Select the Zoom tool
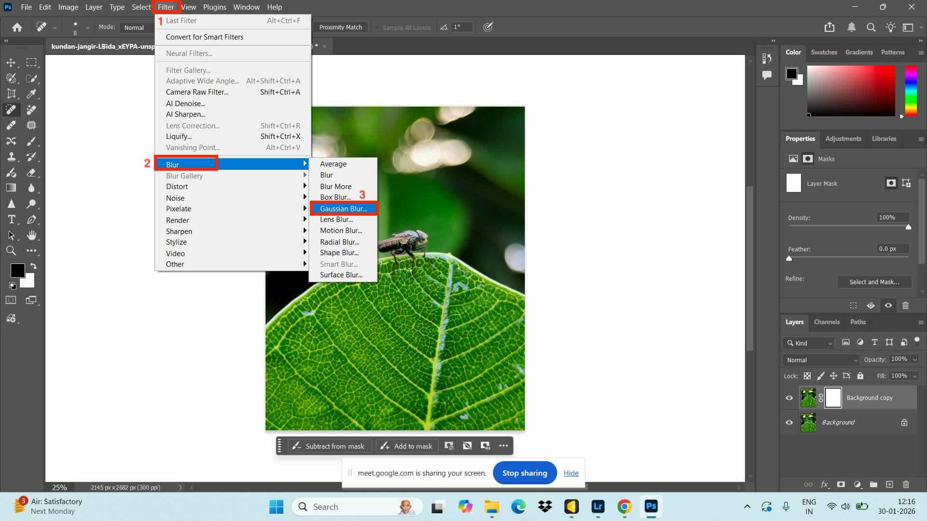The image size is (927, 521). click(x=11, y=250)
